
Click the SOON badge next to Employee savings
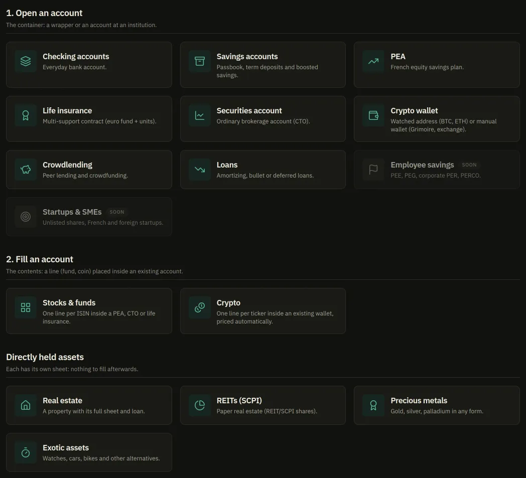coord(469,165)
